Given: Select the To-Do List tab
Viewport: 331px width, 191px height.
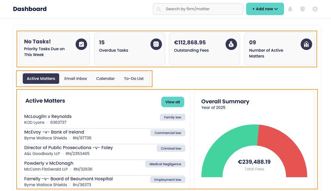Looking at the screenshot, I should tap(134, 79).
